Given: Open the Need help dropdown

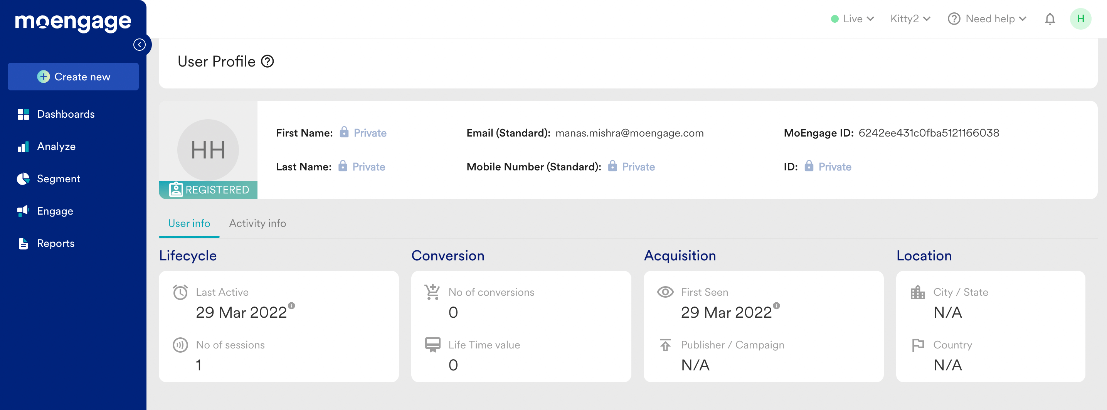Looking at the screenshot, I should [x=987, y=19].
